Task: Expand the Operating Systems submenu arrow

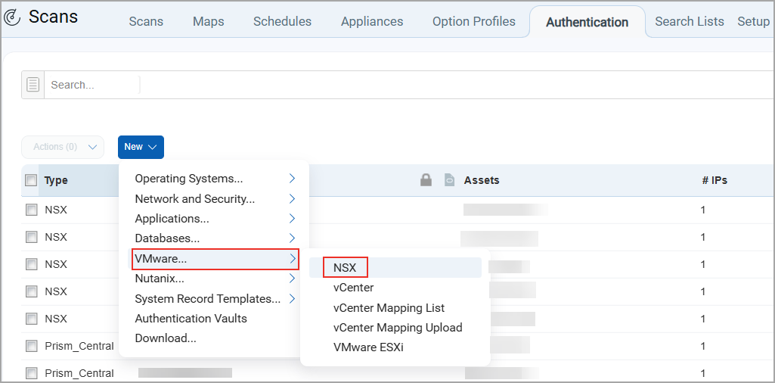Action: click(x=292, y=179)
